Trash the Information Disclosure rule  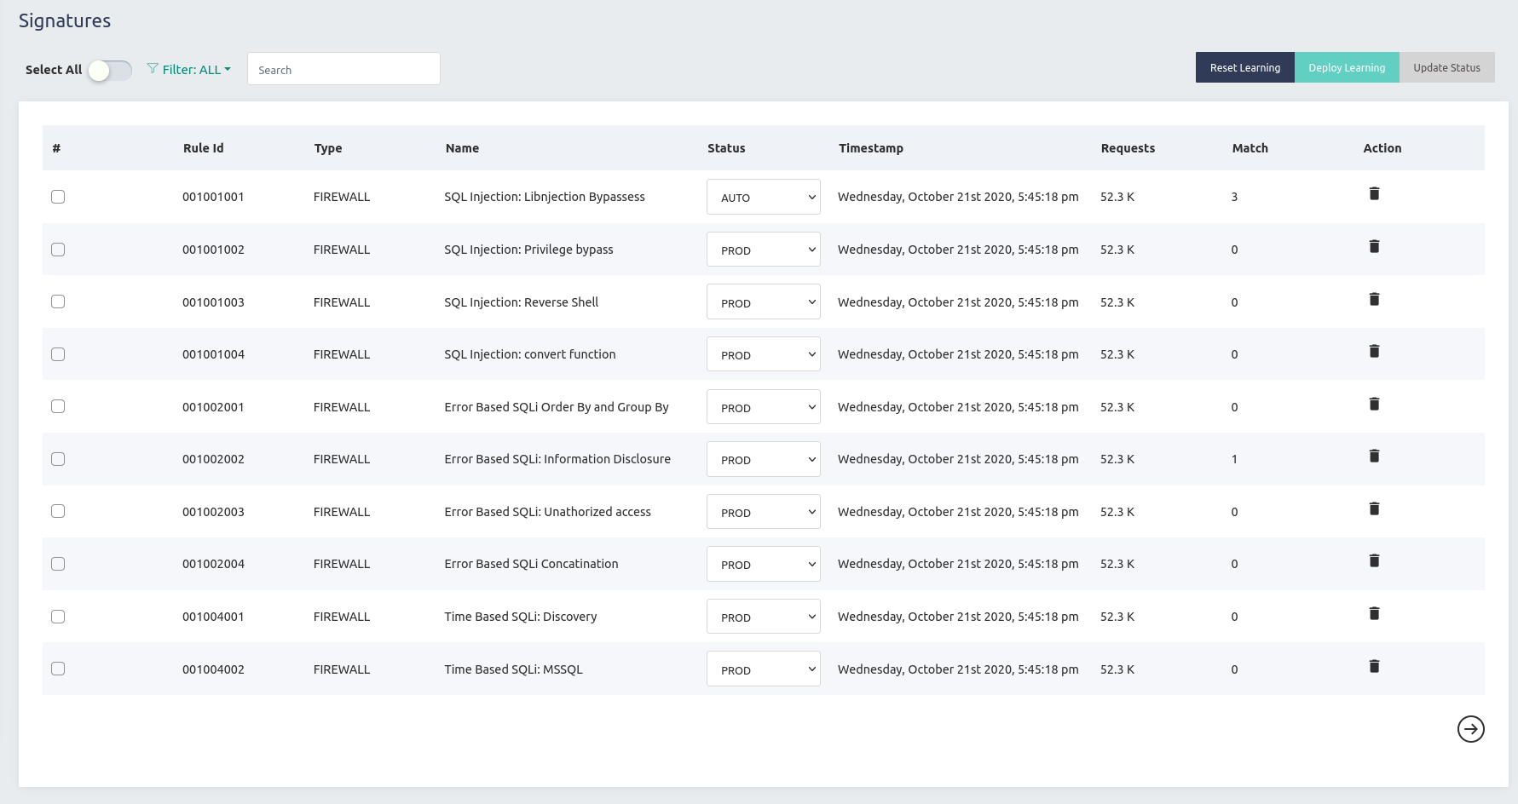1374,456
